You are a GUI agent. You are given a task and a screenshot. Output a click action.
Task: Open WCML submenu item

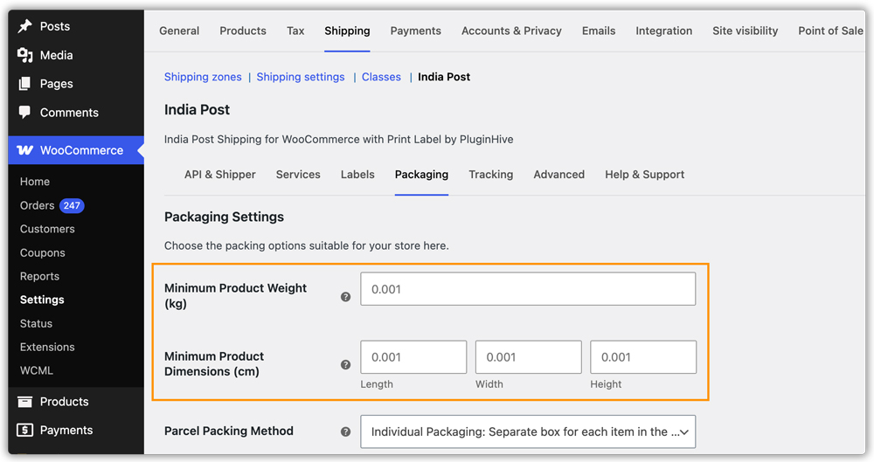click(x=37, y=370)
